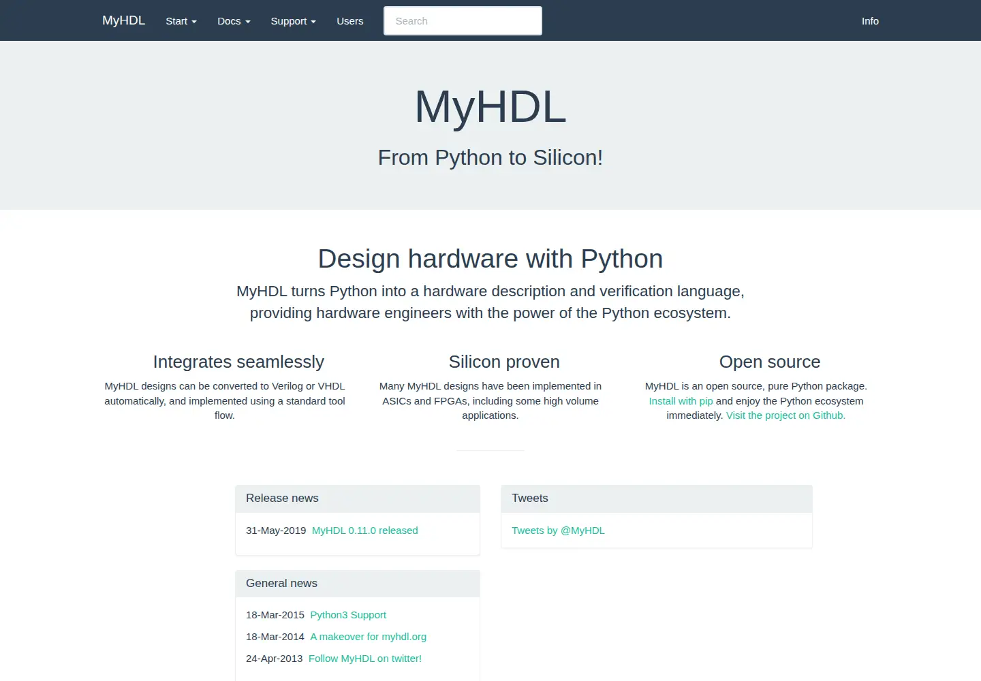Open the Start dropdown menu

181,21
